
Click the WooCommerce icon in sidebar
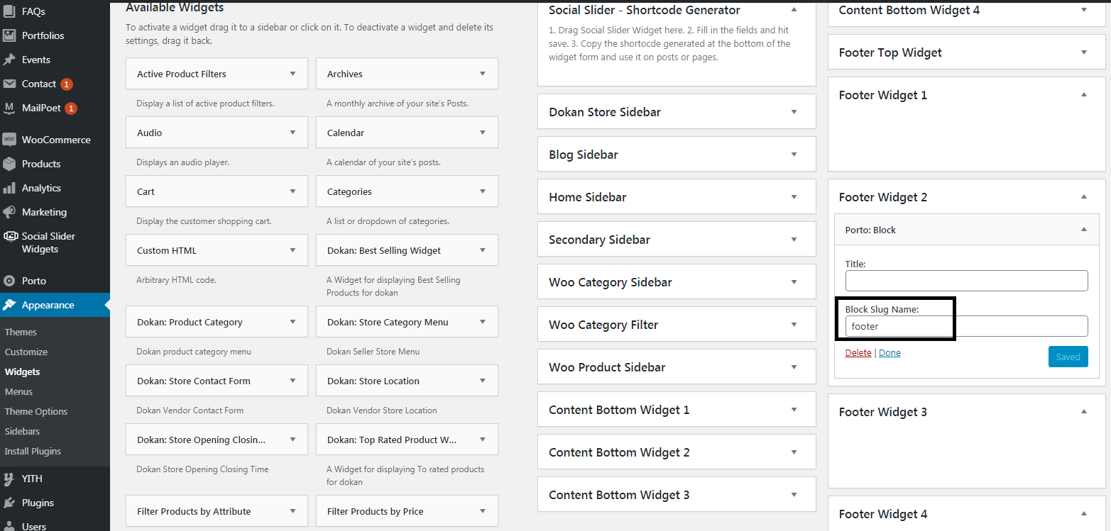[9, 140]
